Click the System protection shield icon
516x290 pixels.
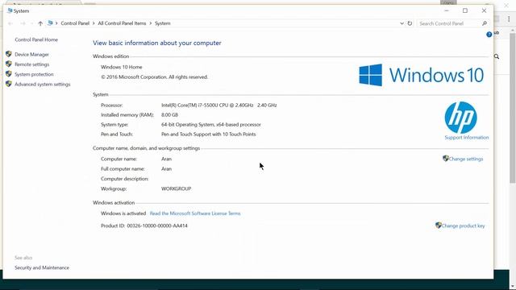coord(9,73)
